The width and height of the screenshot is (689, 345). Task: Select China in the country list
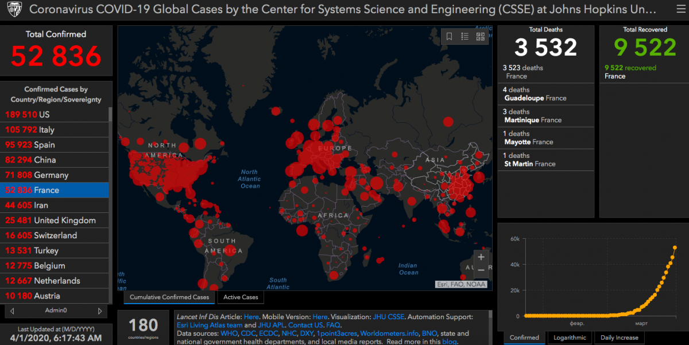pyautogui.click(x=55, y=160)
